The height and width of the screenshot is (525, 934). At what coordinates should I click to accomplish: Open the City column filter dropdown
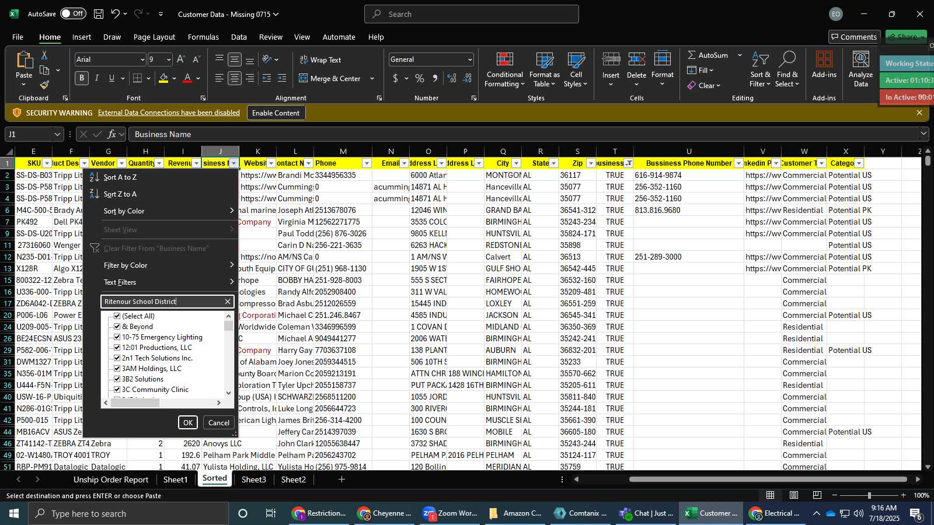516,163
